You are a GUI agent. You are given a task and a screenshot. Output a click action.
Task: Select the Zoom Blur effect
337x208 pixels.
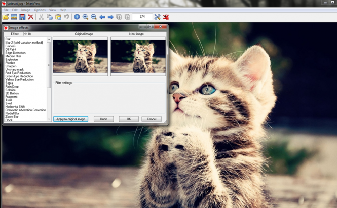point(12,117)
